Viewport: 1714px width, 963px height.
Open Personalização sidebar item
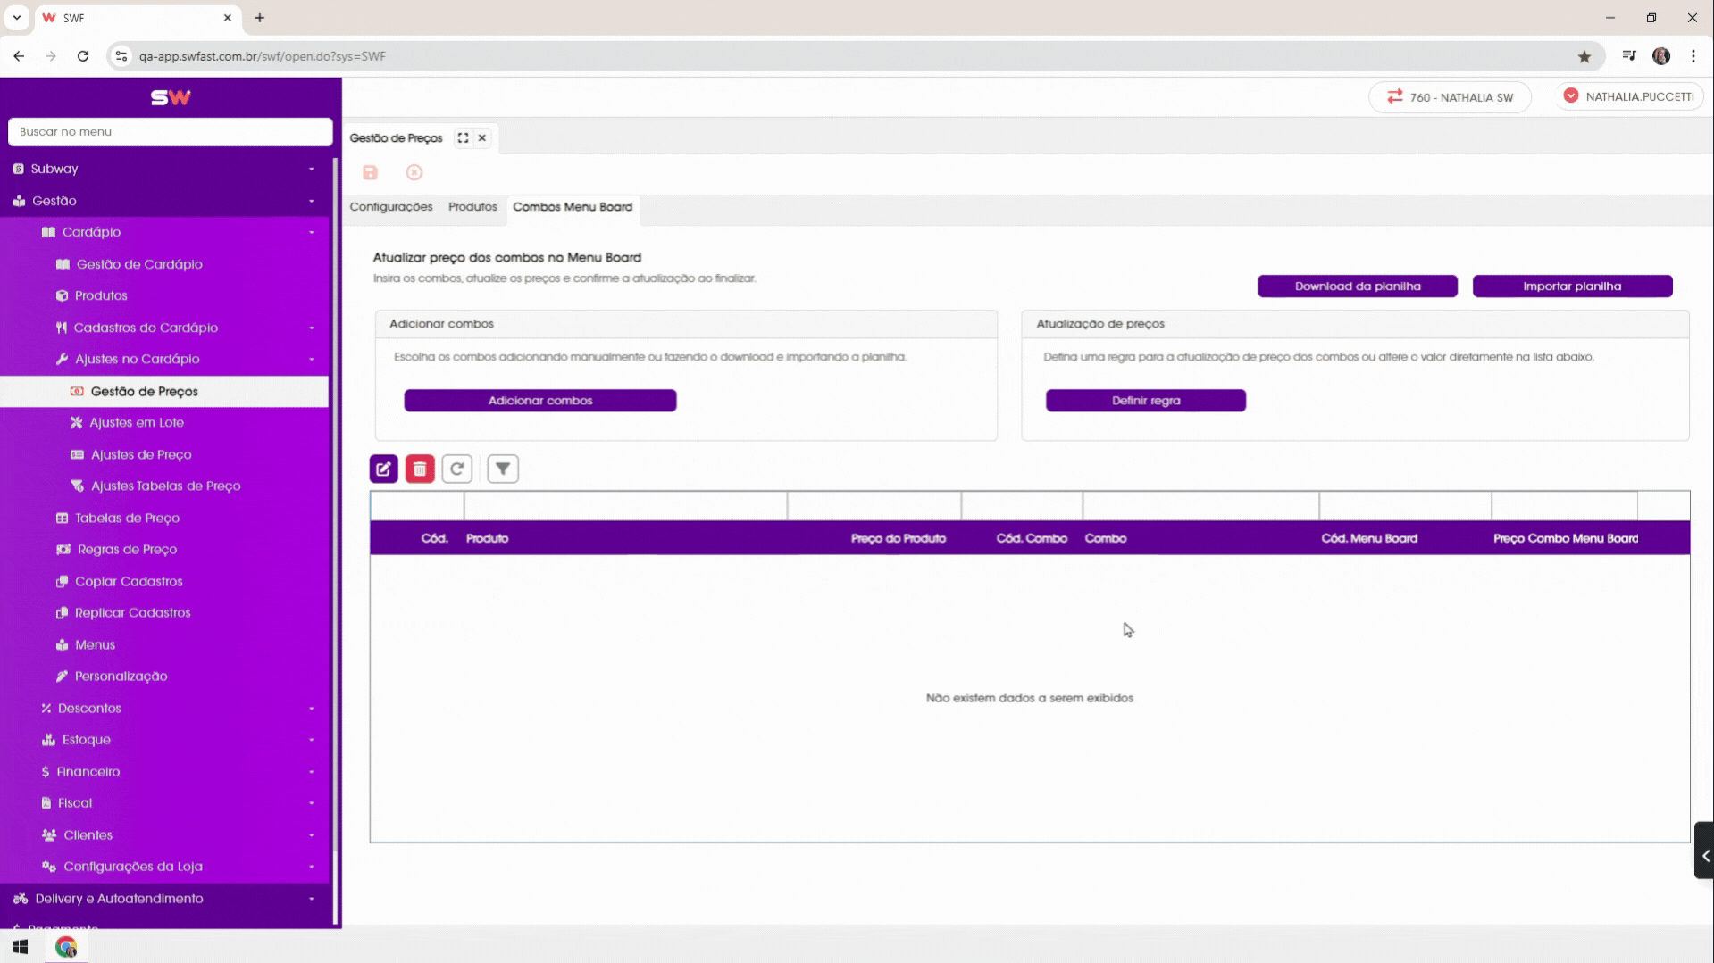pos(121,676)
